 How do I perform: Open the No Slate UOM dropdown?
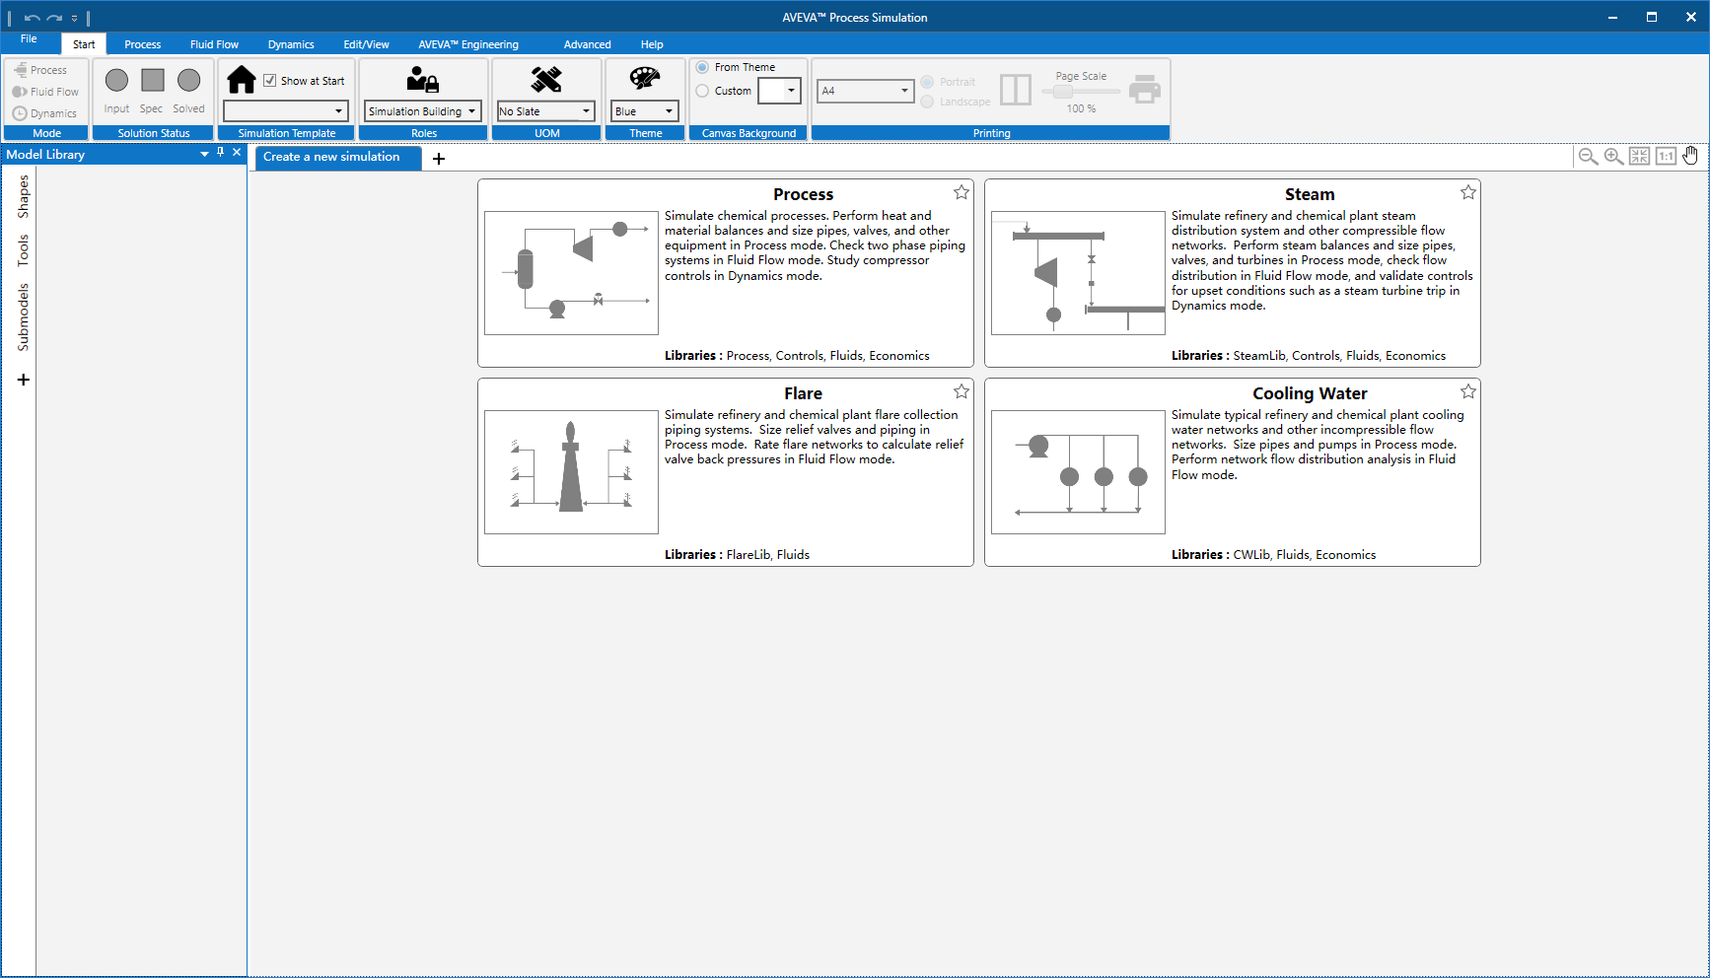point(546,111)
